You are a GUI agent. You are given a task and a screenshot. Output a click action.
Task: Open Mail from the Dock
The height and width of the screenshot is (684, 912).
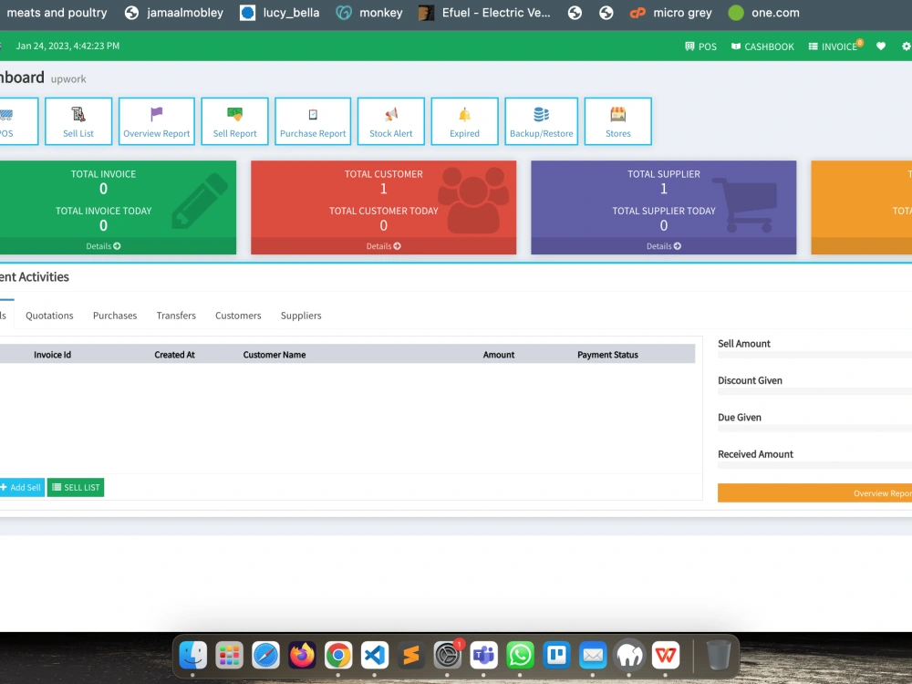(x=593, y=656)
